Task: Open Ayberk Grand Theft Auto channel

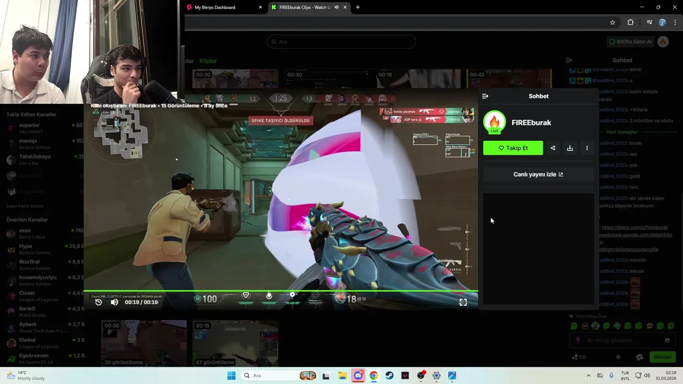Action: coord(42,327)
